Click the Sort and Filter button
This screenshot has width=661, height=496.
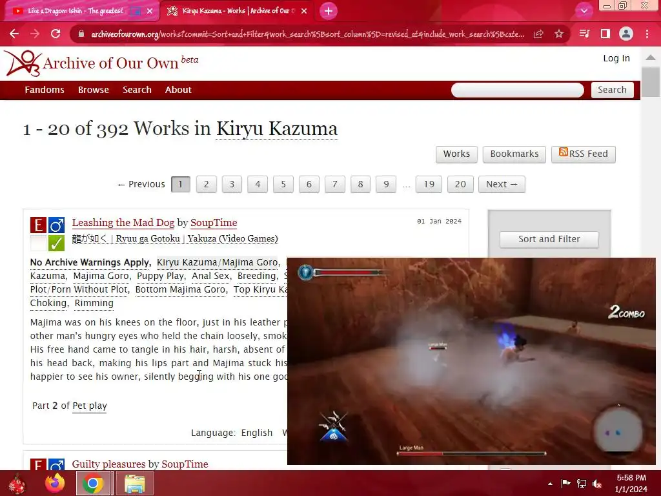click(x=549, y=239)
